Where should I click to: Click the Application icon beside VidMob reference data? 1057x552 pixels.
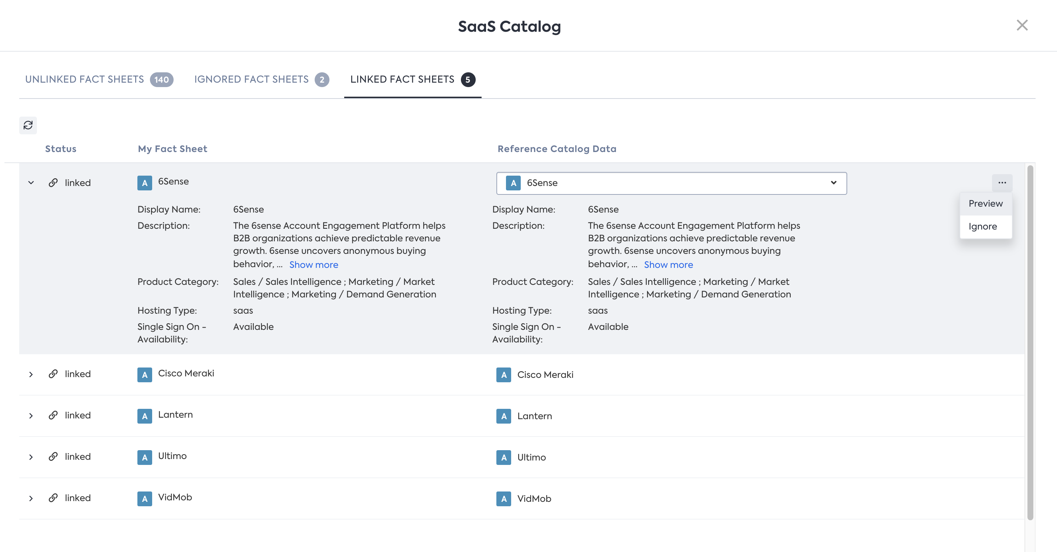point(503,499)
